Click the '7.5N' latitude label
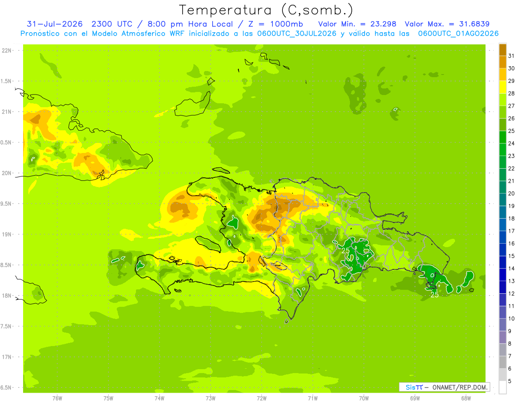 [x=6, y=326]
